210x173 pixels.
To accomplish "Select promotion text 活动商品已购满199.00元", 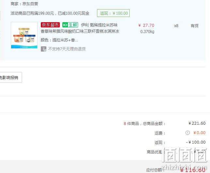I will click(x=32, y=13).
